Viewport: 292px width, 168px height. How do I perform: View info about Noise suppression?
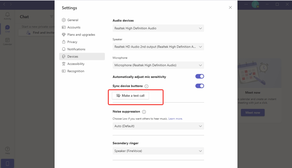tap(144, 112)
